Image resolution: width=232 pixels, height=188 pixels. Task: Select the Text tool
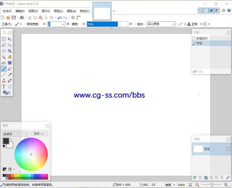pos(4,87)
